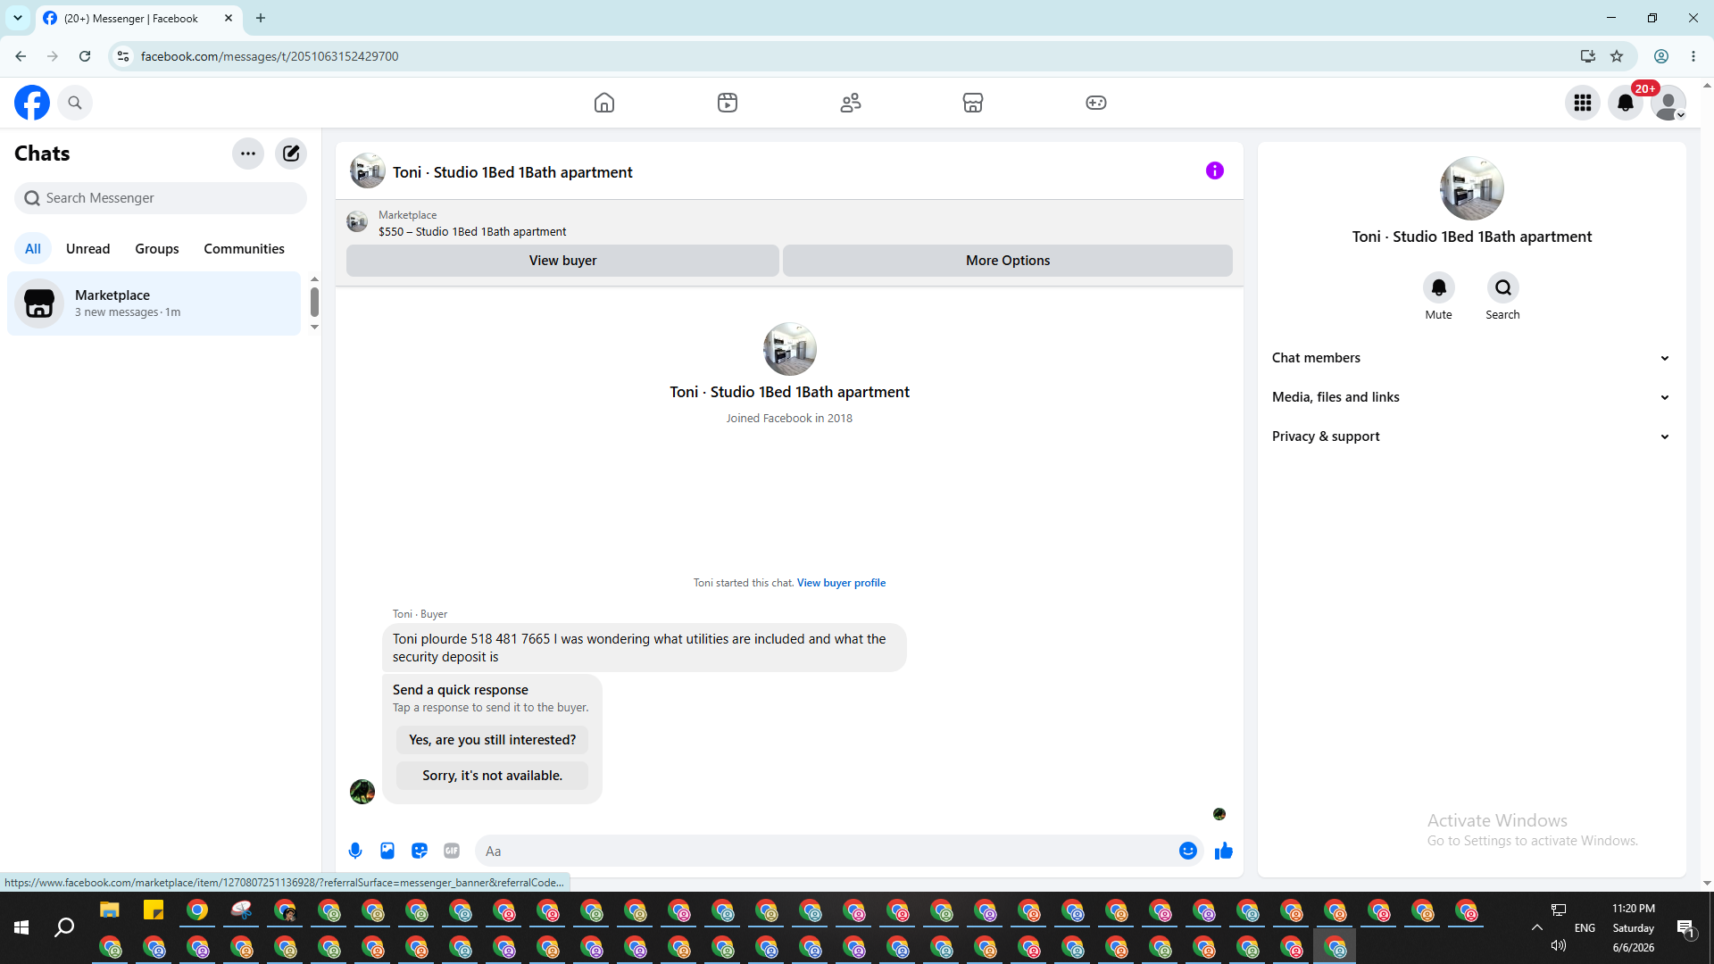Open the Chrome three-dot menu
Screen dimensions: 1714x964
point(1693,56)
